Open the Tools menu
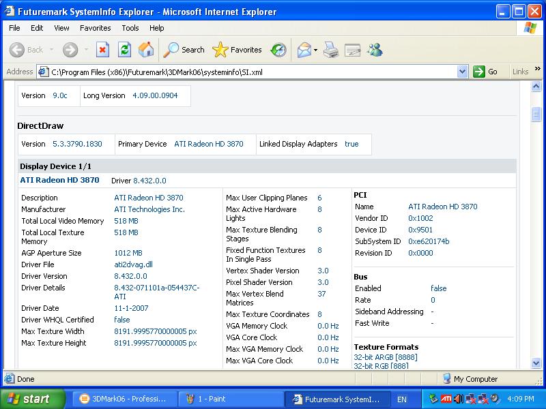The height and width of the screenshot is (409, 546). point(130,28)
